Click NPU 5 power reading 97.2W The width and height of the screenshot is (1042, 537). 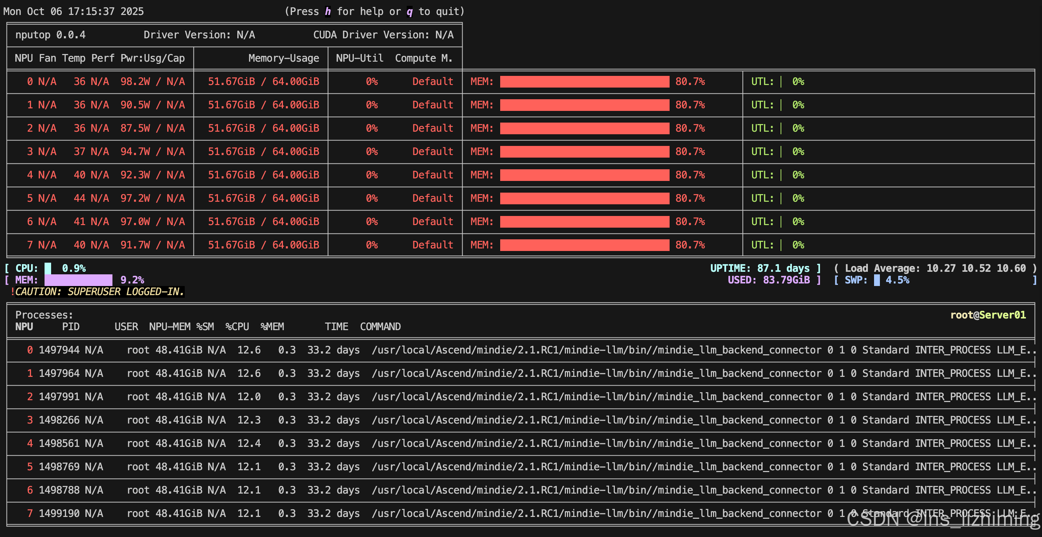click(135, 198)
